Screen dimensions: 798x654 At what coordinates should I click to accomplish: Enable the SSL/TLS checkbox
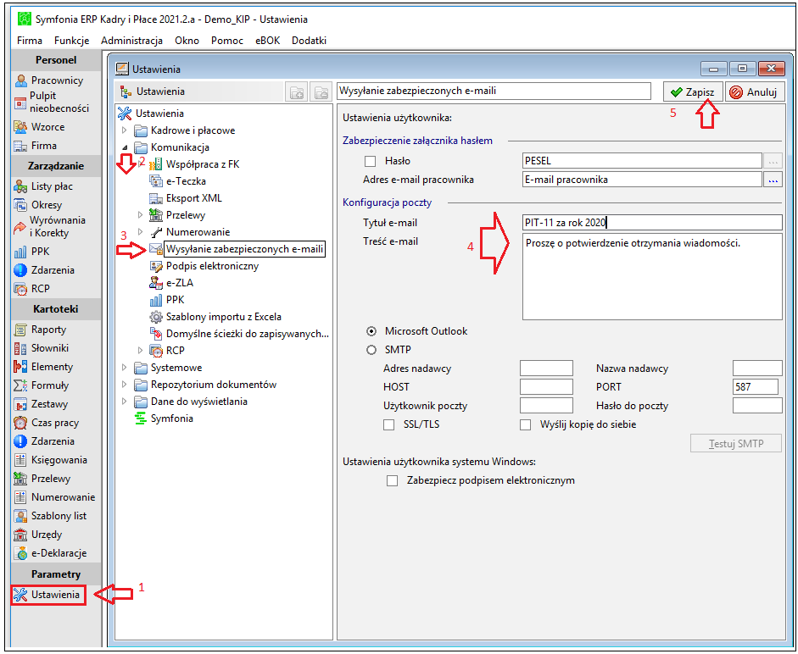click(388, 424)
